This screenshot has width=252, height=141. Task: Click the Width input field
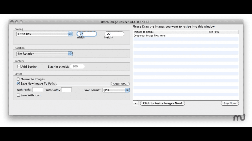[87, 34]
